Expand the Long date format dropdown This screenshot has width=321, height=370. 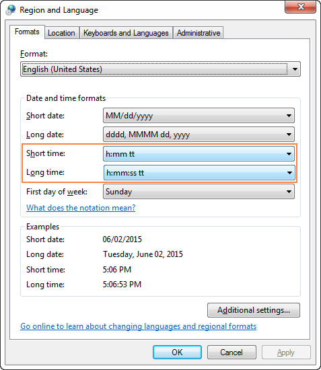(199, 135)
